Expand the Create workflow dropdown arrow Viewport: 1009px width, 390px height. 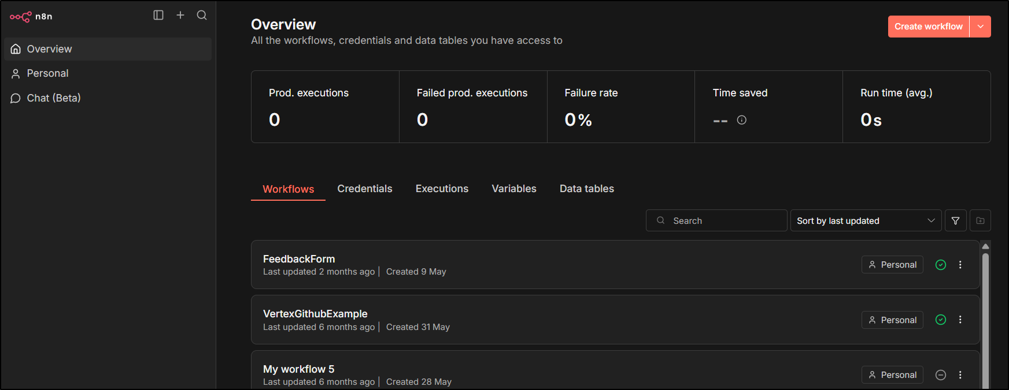coord(980,27)
